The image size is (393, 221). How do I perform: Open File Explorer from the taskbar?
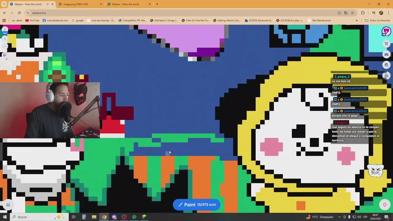point(94,217)
